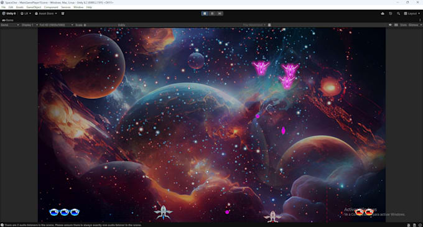
Task: Pause the running game
Action: click(x=212, y=14)
